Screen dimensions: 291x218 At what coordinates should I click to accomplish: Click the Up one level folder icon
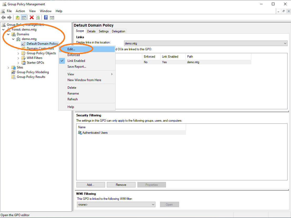click(18, 18)
